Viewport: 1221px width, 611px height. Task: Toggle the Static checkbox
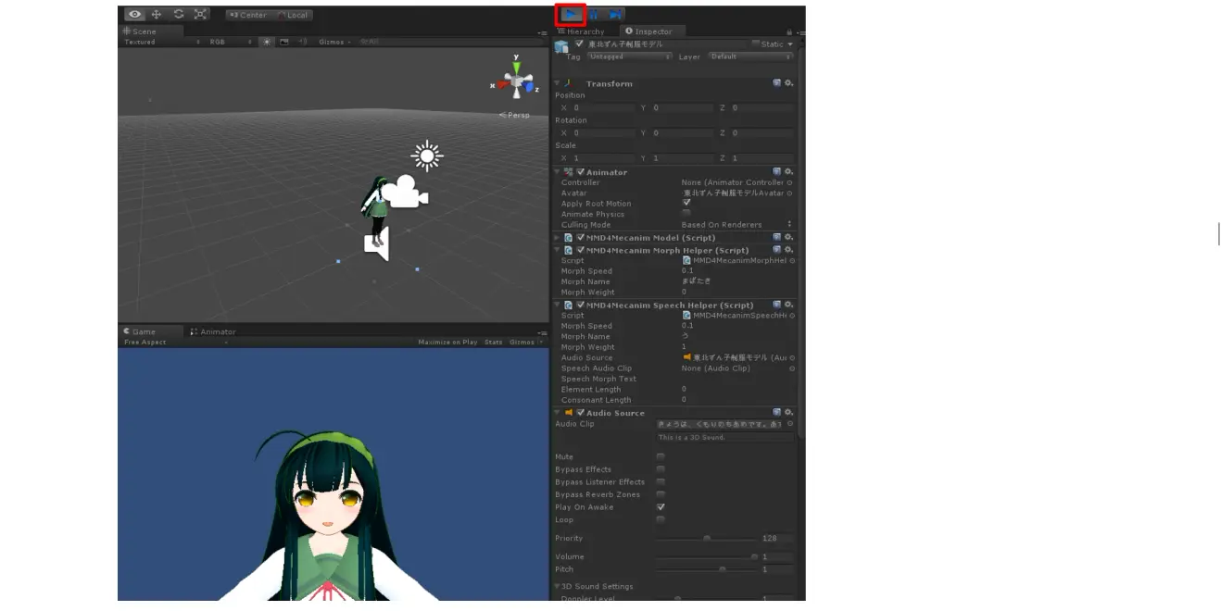[756, 44]
